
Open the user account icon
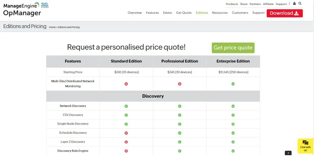pyautogui.click(x=295, y=4)
